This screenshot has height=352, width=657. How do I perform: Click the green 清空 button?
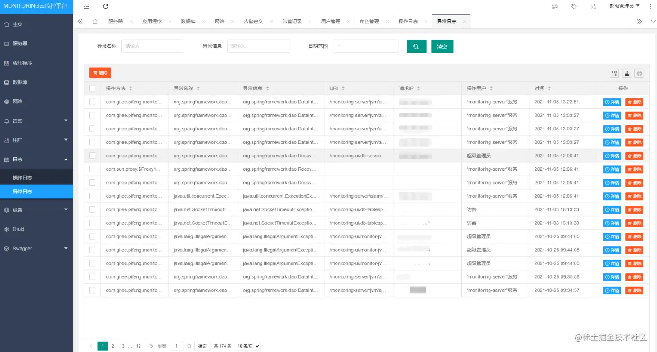442,46
